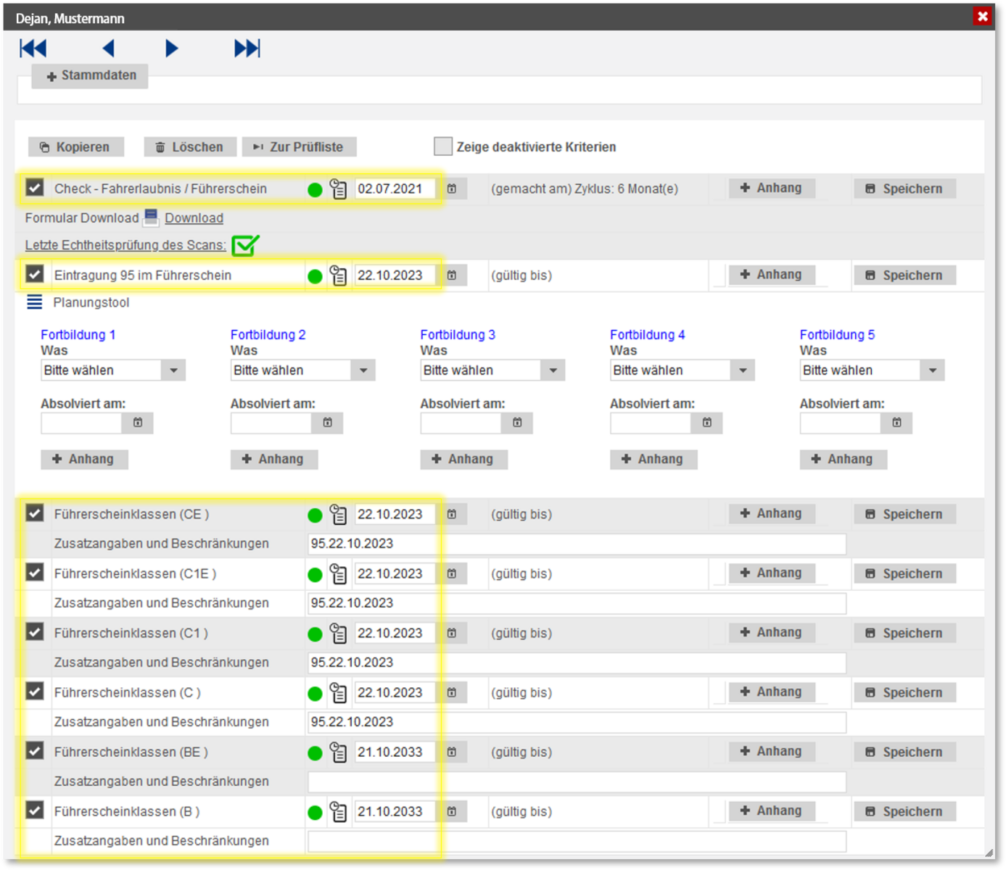Add Anhang under Fortbildung 5

coord(844,459)
